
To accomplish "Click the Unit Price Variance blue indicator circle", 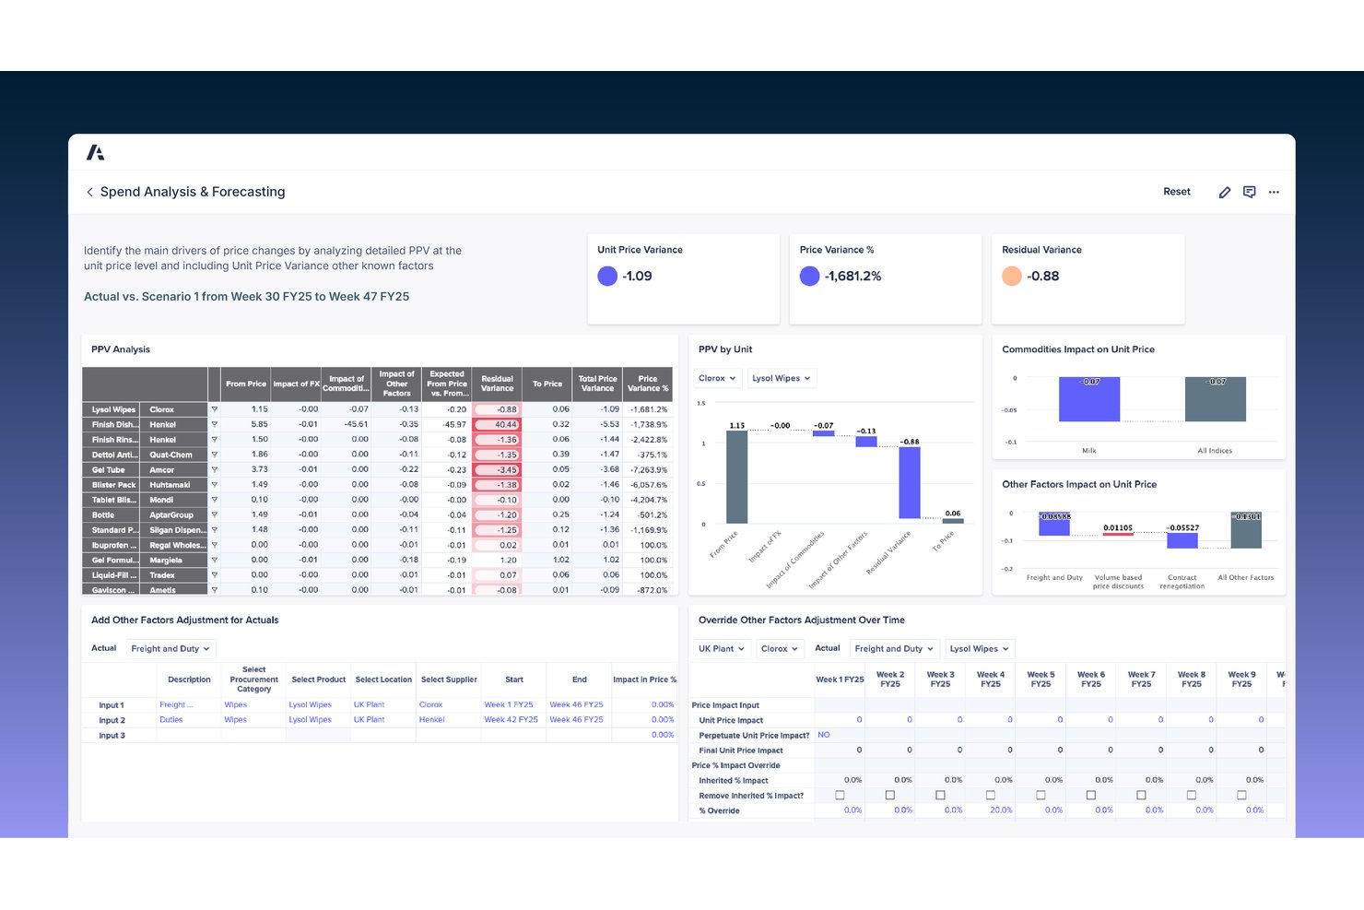I will (x=607, y=276).
